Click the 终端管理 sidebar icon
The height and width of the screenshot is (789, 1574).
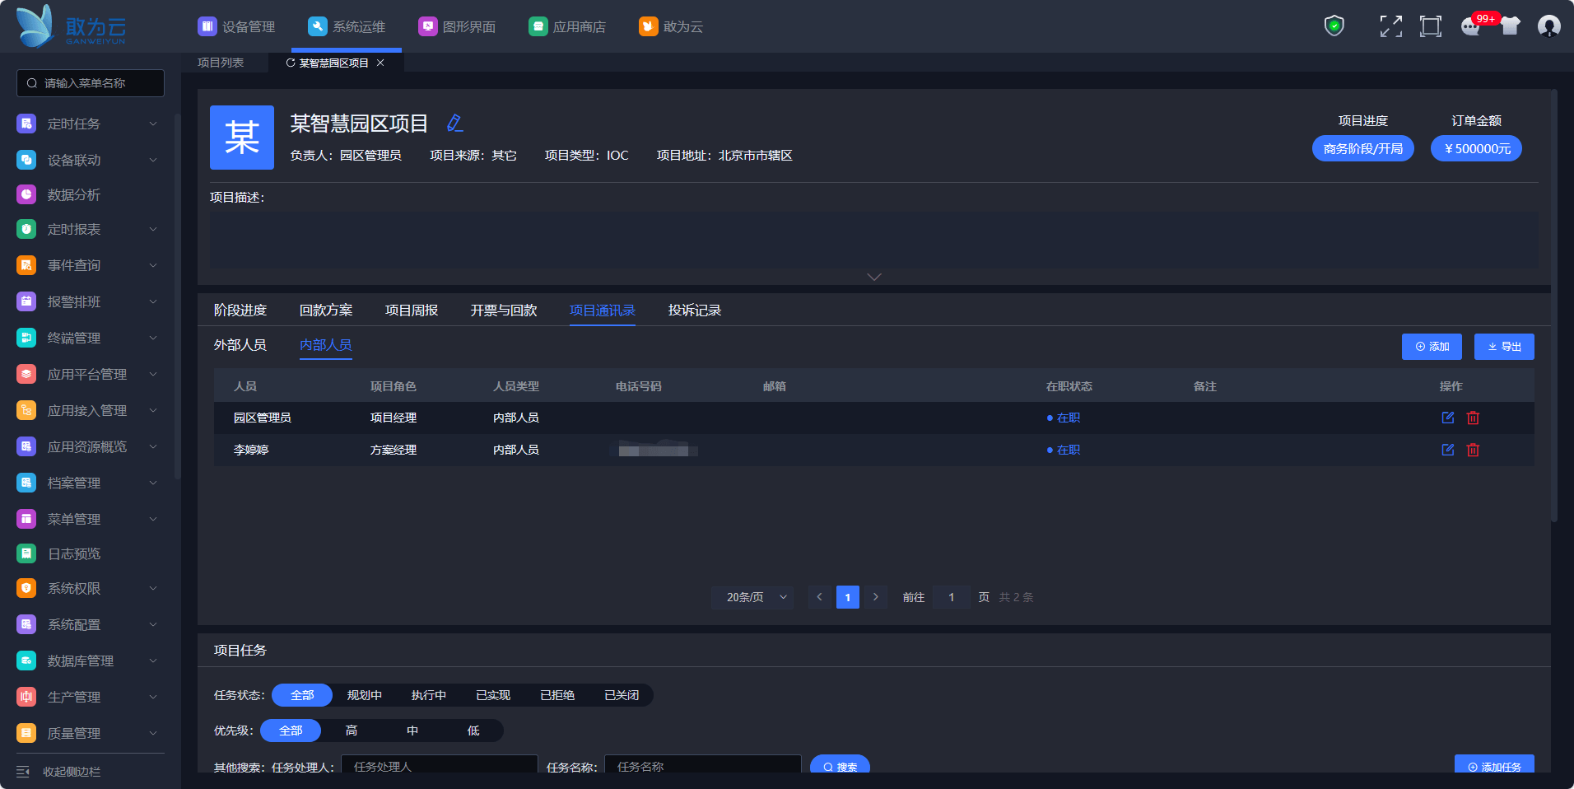click(x=26, y=338)
